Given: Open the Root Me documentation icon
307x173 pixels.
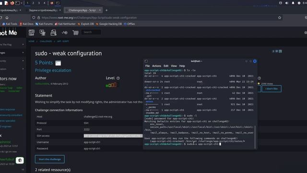Looking at the screenshot, I should [53, 32].
